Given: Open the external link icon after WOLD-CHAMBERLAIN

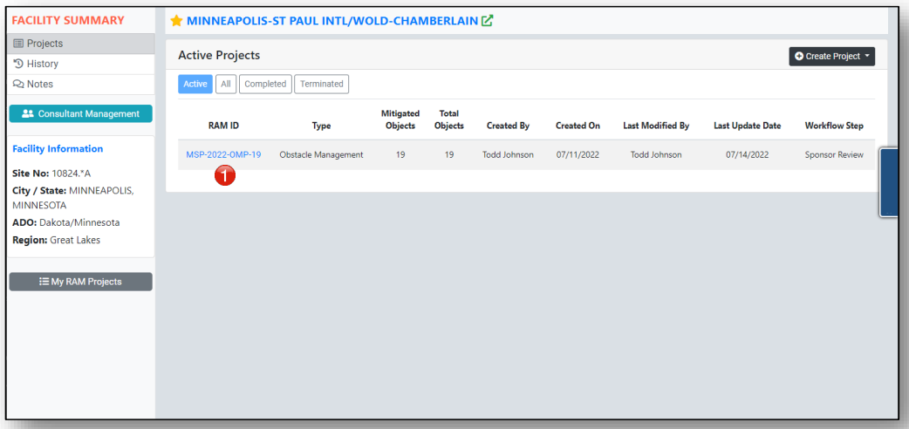Looking at the screenshot, I should tap(487, 22).
